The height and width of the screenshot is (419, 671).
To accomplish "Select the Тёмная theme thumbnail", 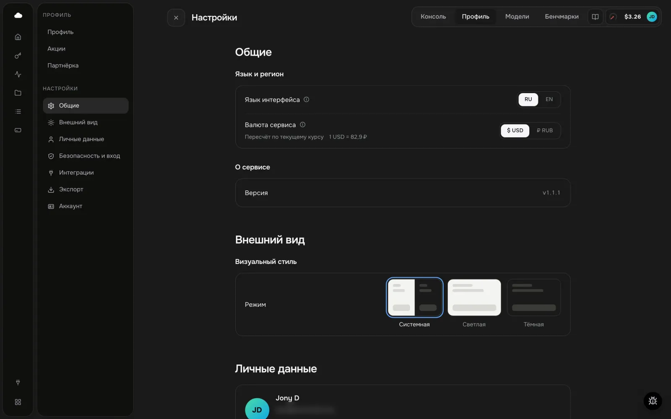I will point(534,297).
